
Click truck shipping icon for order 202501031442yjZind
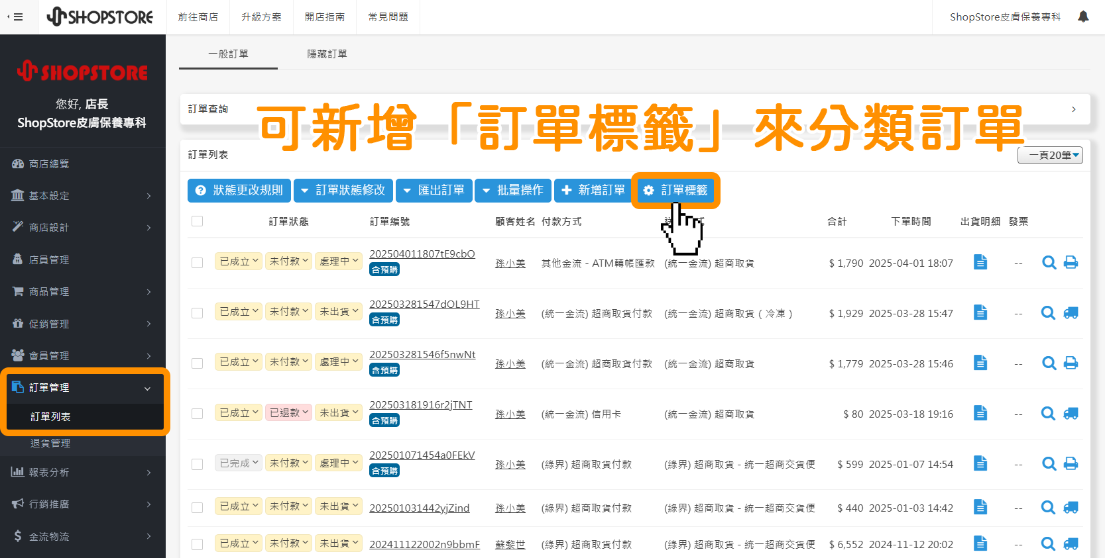[1071, 508]
